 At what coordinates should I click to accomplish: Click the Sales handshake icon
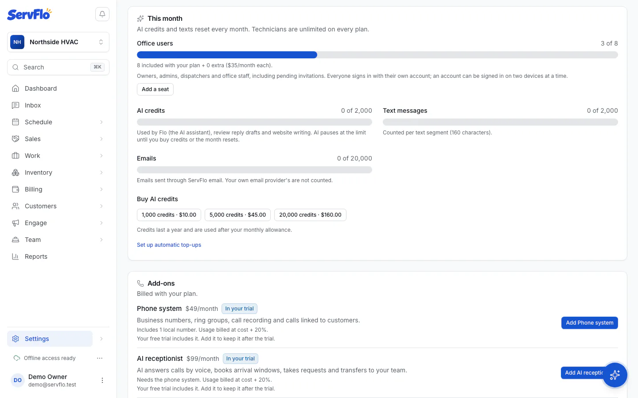[x=16, y=139]
